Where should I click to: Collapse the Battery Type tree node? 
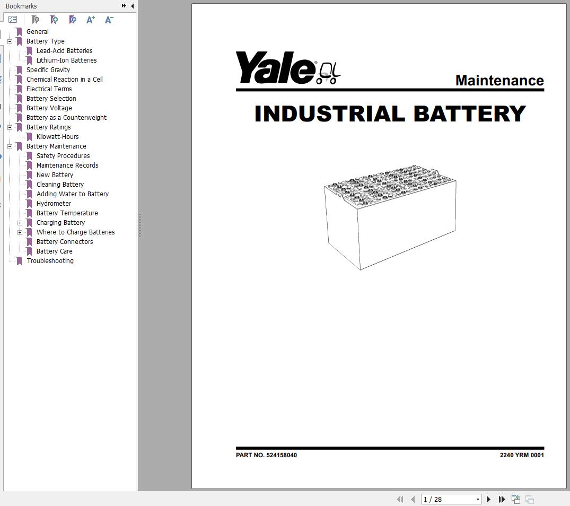(10, 41)
